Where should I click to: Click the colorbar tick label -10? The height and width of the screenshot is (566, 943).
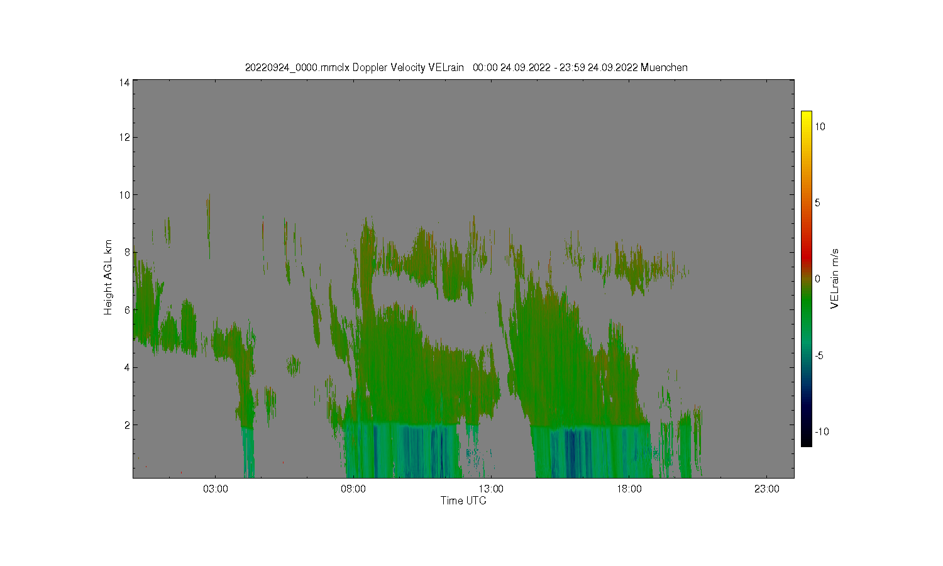[822, 431]
